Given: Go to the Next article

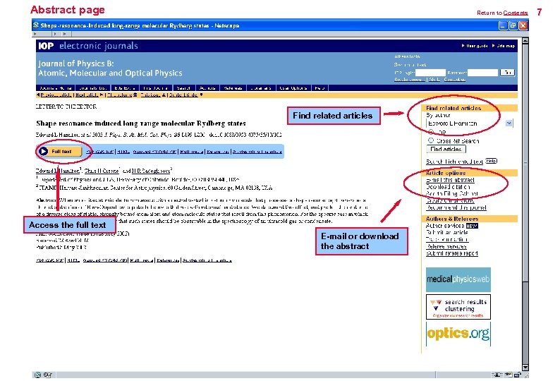Looking at the screenshot, I should pos(87,95).
